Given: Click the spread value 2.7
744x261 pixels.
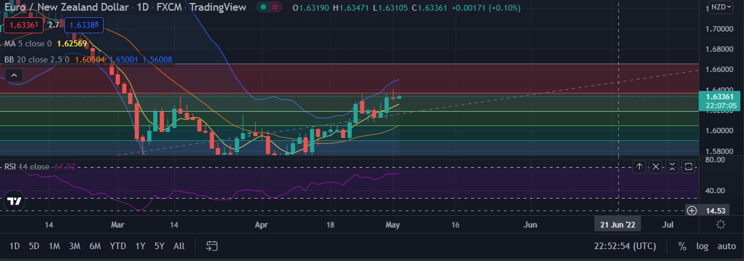Looking at the screenshot, I should click(x=54, y=25).
